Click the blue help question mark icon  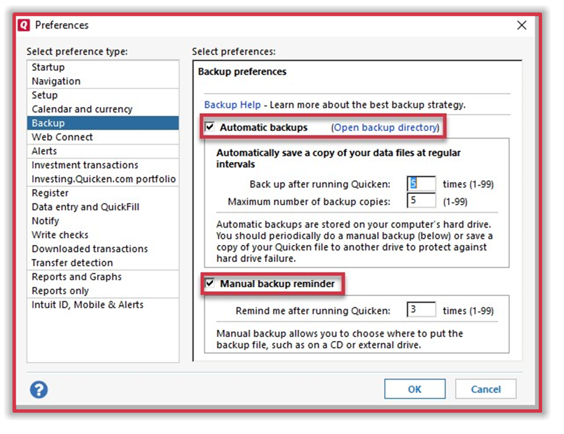click(x=39, y=390)
